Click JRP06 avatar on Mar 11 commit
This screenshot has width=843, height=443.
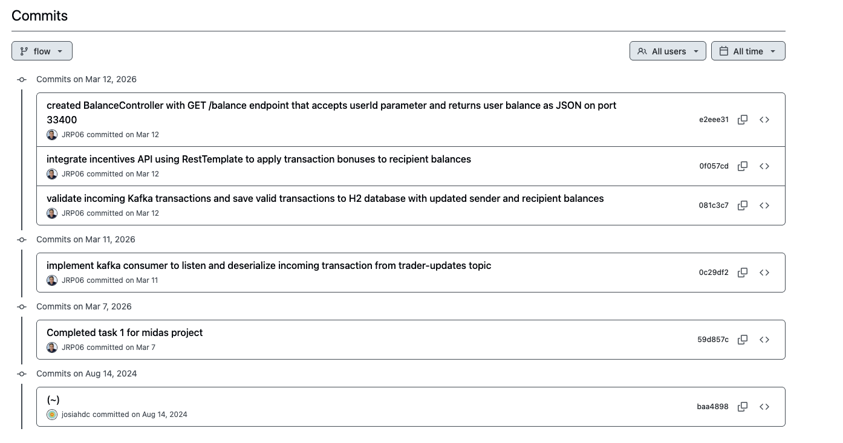(x=52, y=280)
